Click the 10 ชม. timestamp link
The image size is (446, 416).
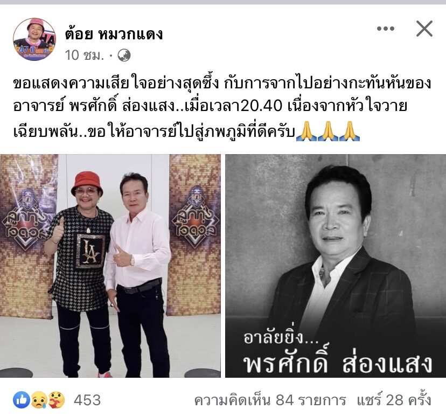pos(85,55)
